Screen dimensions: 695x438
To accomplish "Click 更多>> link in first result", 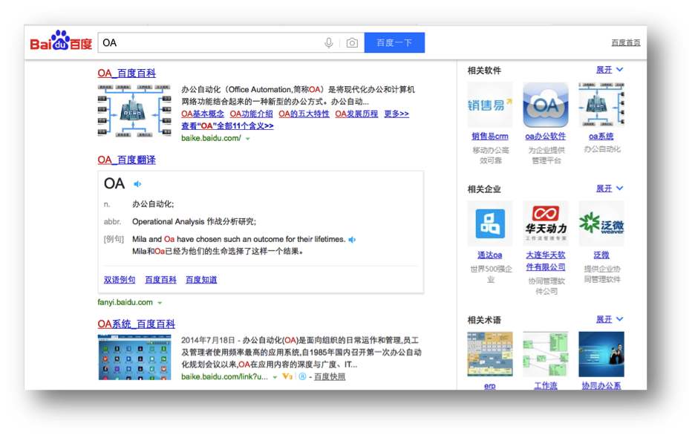I will pyautogui.click(x=397, y=114).
